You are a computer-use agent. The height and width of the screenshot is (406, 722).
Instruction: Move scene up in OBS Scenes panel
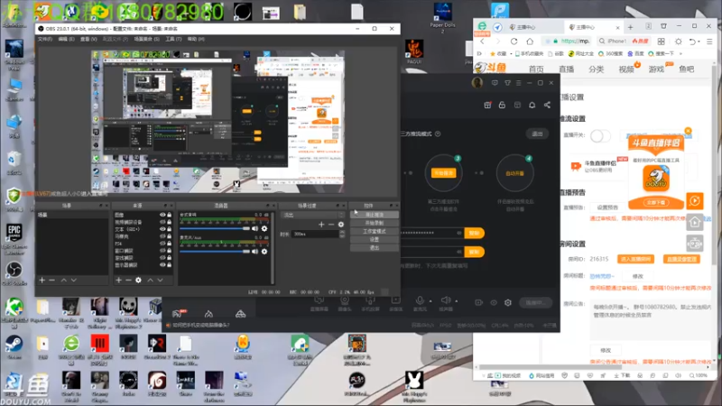coord(64,280)
